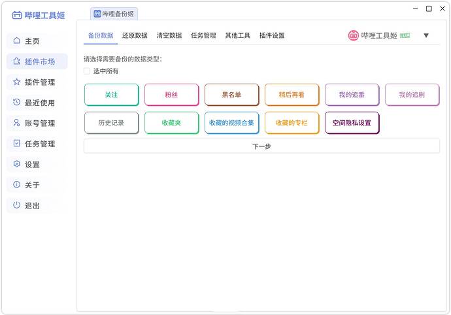This screenshot has height=315, width=451.
Task: Click the checklist icon beside 任务管理
Action: tap(17, 143)
